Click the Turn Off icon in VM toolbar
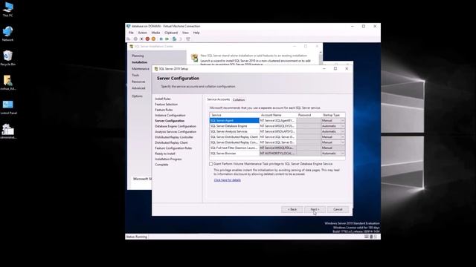 141,39
